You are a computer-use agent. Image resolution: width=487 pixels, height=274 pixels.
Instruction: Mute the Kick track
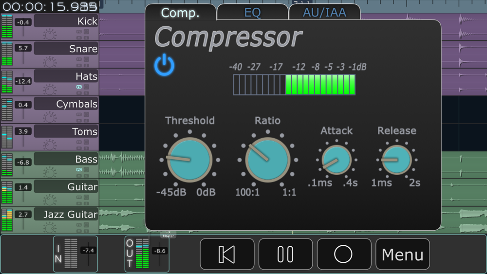(x=79, y=37)
